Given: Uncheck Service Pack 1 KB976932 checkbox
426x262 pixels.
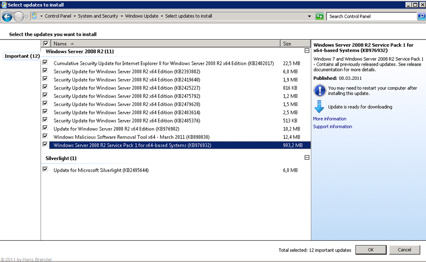Looking at the screenshot, I should click(x=45, y=144).
